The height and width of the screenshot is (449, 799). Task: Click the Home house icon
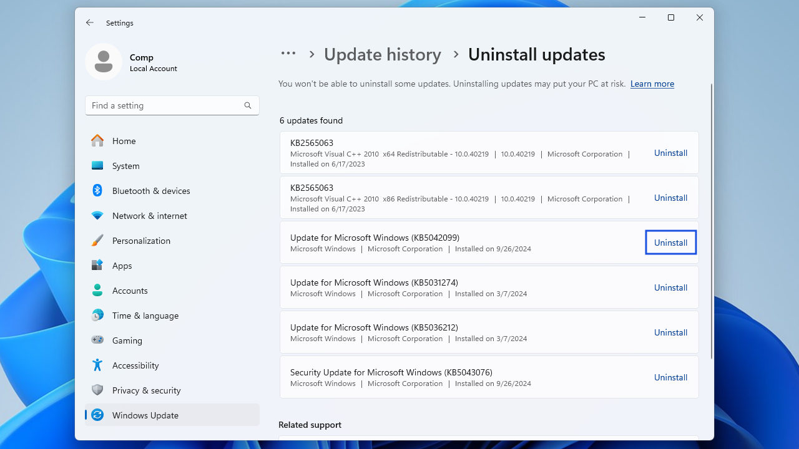[97, 141]
